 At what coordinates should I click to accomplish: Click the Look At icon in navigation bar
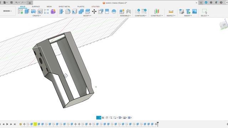click(x=103, y=118)
